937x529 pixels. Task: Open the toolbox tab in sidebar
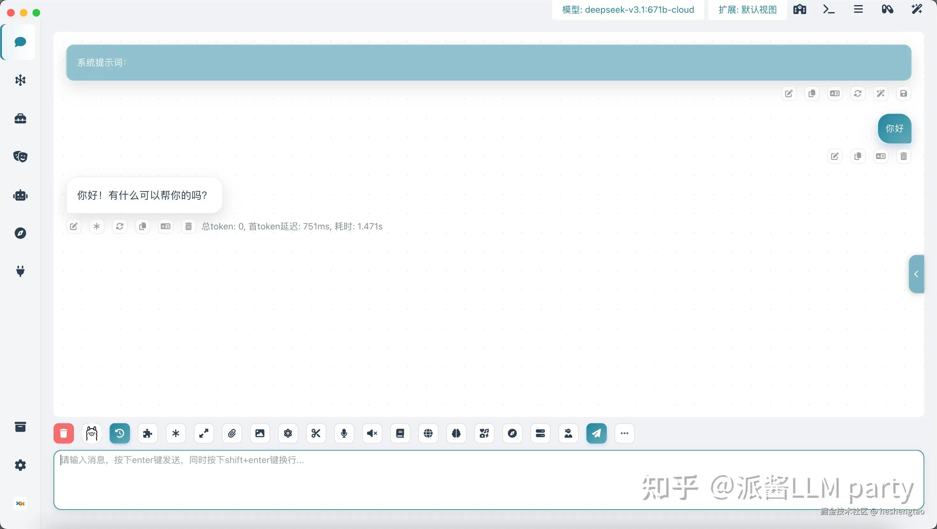pyautogui.click(x=20, y=118)
